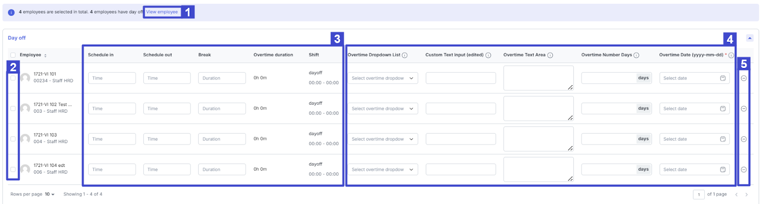Screen dimensions: 762x204
Task: Open the View employee link
Action: (x=162, y=12)
